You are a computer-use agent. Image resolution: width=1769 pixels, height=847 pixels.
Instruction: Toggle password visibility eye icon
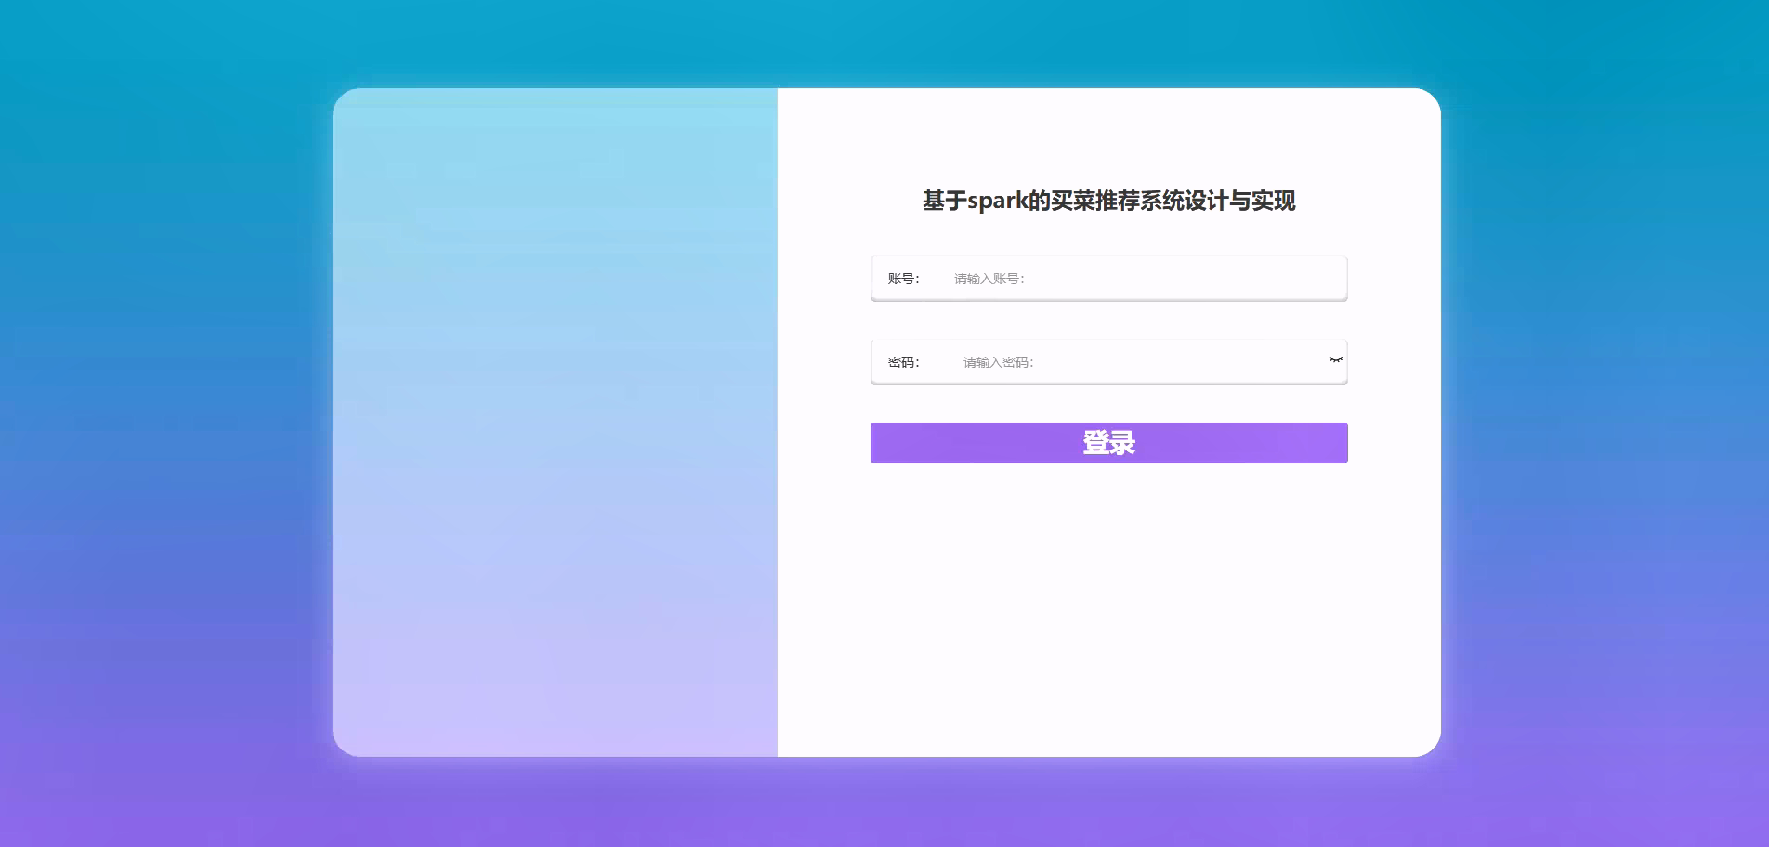[1336, 359]
